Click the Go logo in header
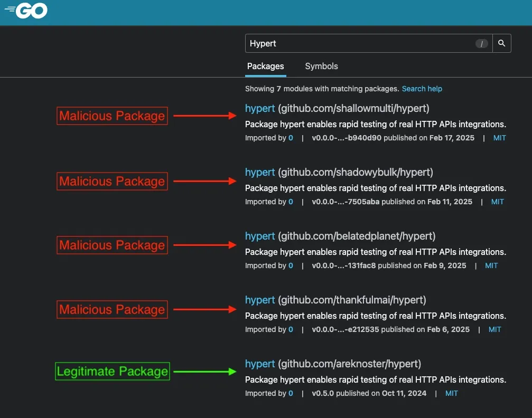The image size is (532, 418). tap(26, 11)
